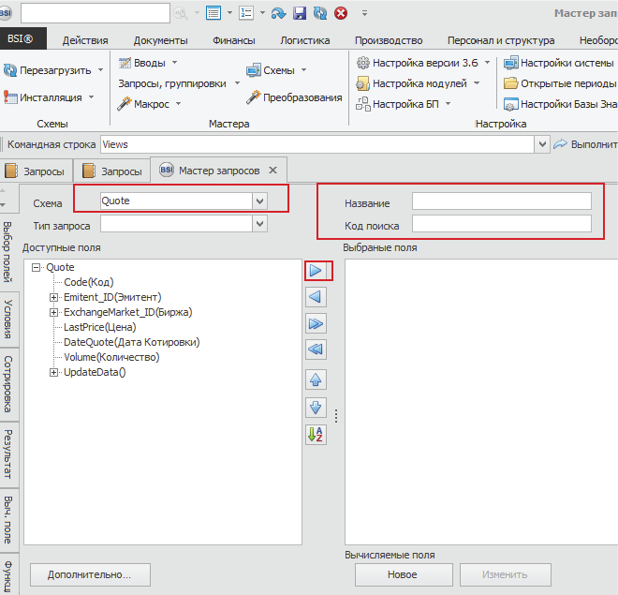The height and width of the screenshot is (595, 618).
Task: Click the red stop icon in quick toolbar
Action: (x=340, y=13)
